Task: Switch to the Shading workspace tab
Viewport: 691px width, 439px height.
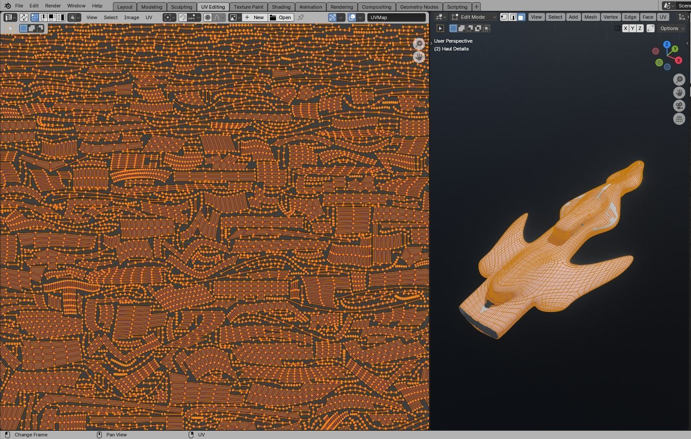Action: click(x=281, y=7)
